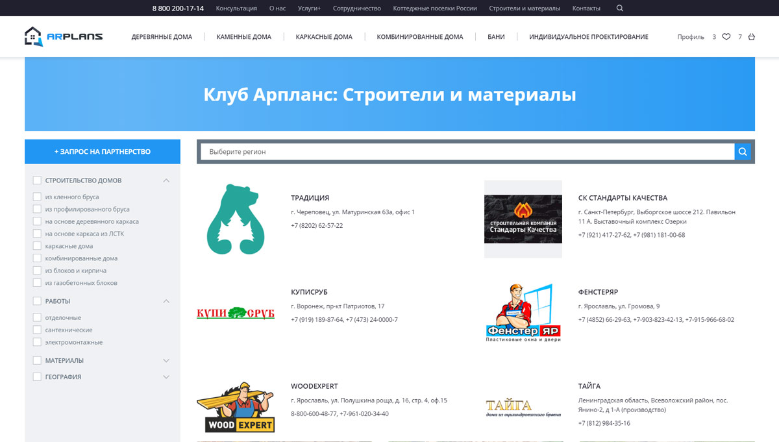Click the favorites count '3'
The image size is (779, 442).
pyautogui.click(x=714, y=37)
